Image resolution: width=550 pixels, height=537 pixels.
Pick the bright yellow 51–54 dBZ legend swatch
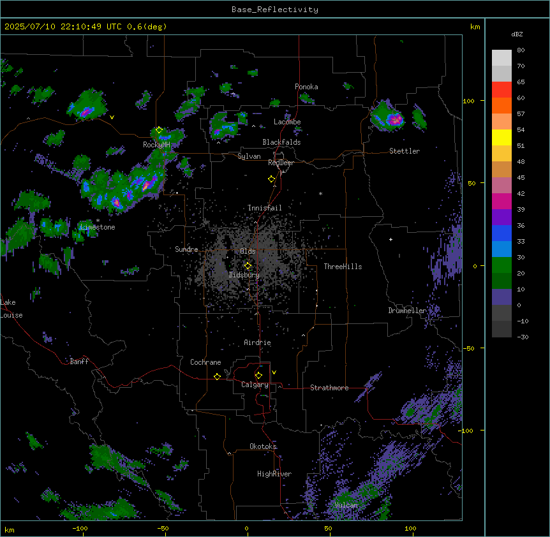point(502,137)
